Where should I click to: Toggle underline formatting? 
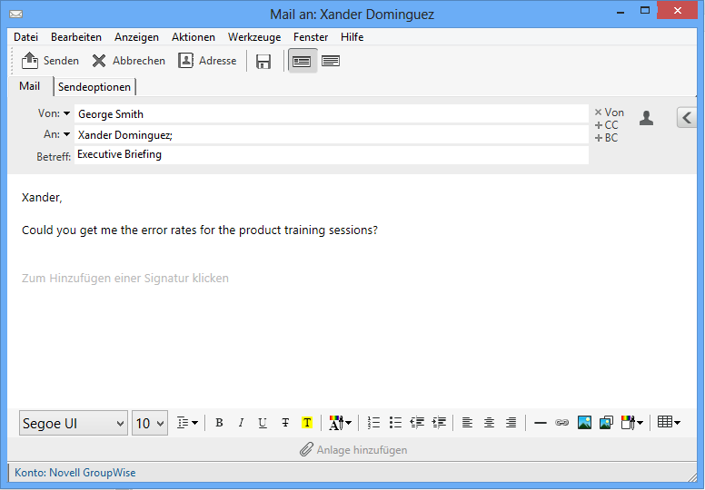tap(263, 423)
